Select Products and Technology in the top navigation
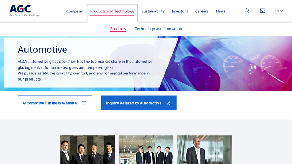Viewport: 292px width, 164px height. click(112, 11)
